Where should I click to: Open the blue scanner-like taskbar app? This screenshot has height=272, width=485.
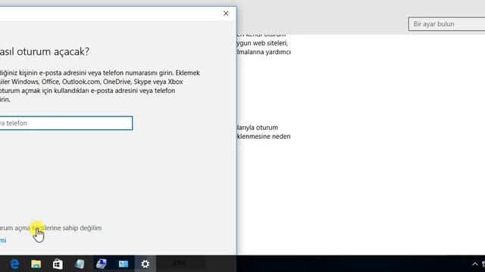point(101,264)
